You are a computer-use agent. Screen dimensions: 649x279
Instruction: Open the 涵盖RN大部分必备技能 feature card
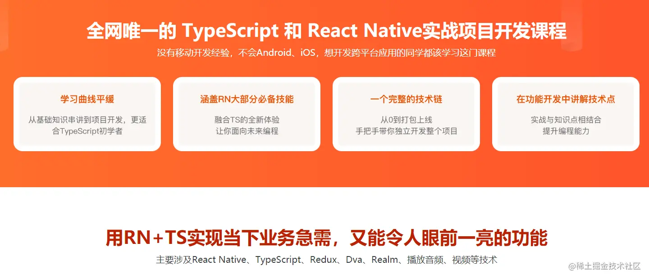click(247, 114)
